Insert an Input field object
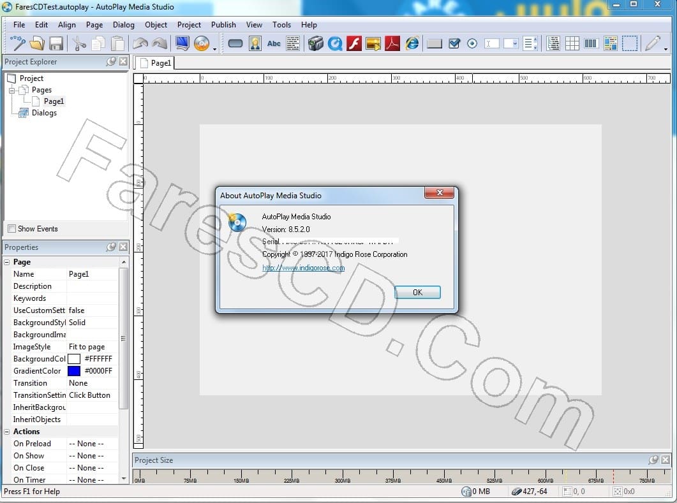Viewport: 677px width, 503px height. pos(492,43)
